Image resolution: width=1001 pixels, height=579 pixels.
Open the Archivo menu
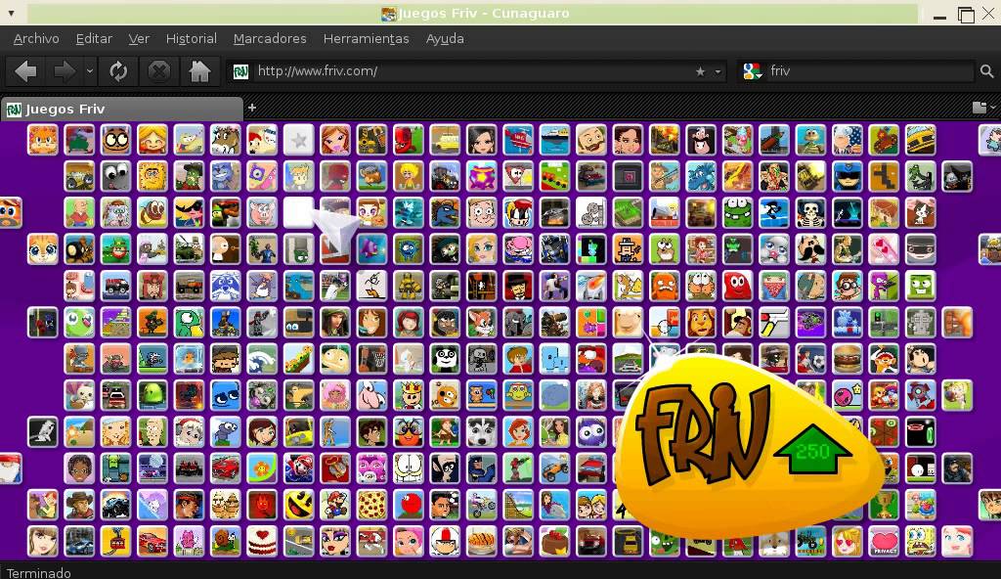point(36,38)
